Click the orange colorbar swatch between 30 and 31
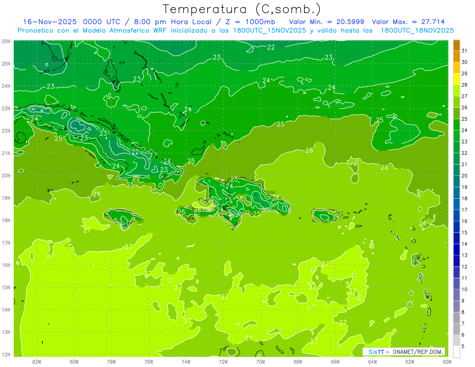This screenshot has height=367, width=475. tap(456, 56)
